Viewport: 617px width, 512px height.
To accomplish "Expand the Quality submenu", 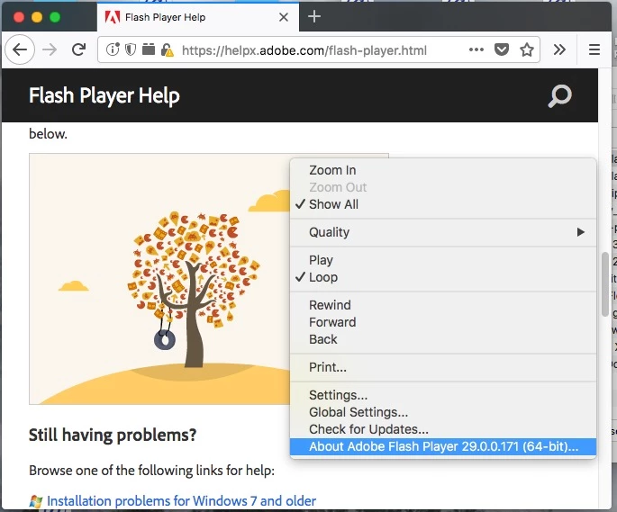I will (443, 232).
